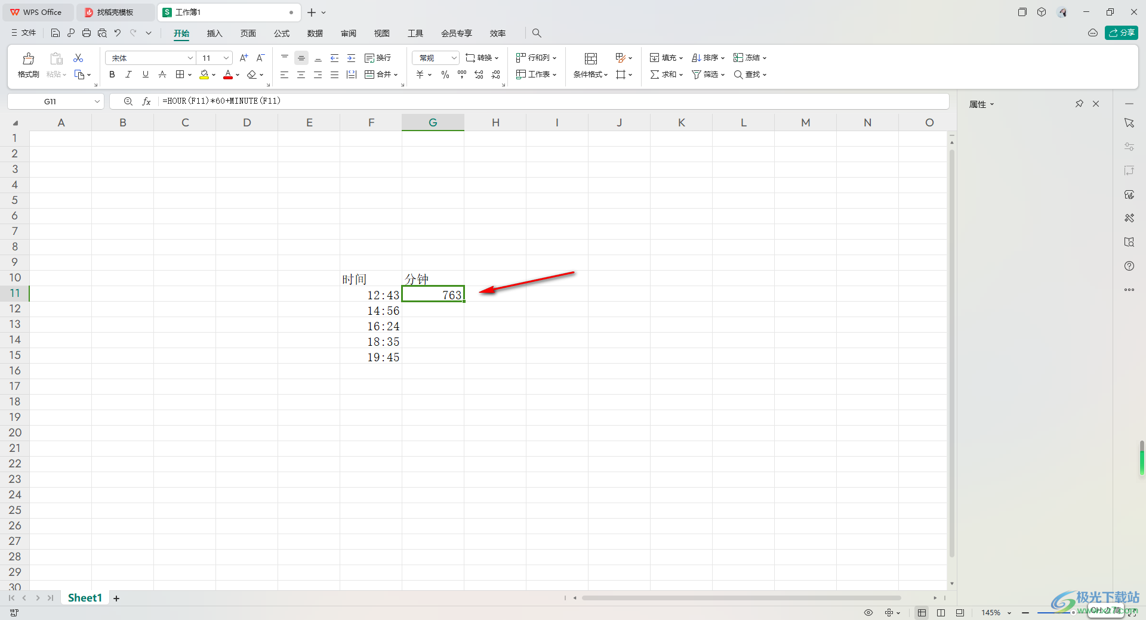The image size is (1146, 620).
Task: Click the increase decimal places icon
Action: point(479,75)
